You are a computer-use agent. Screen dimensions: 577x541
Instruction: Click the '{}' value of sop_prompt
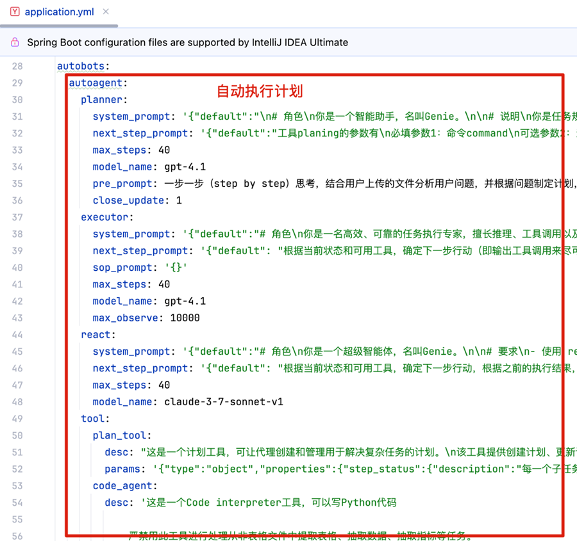pos(176,268)
